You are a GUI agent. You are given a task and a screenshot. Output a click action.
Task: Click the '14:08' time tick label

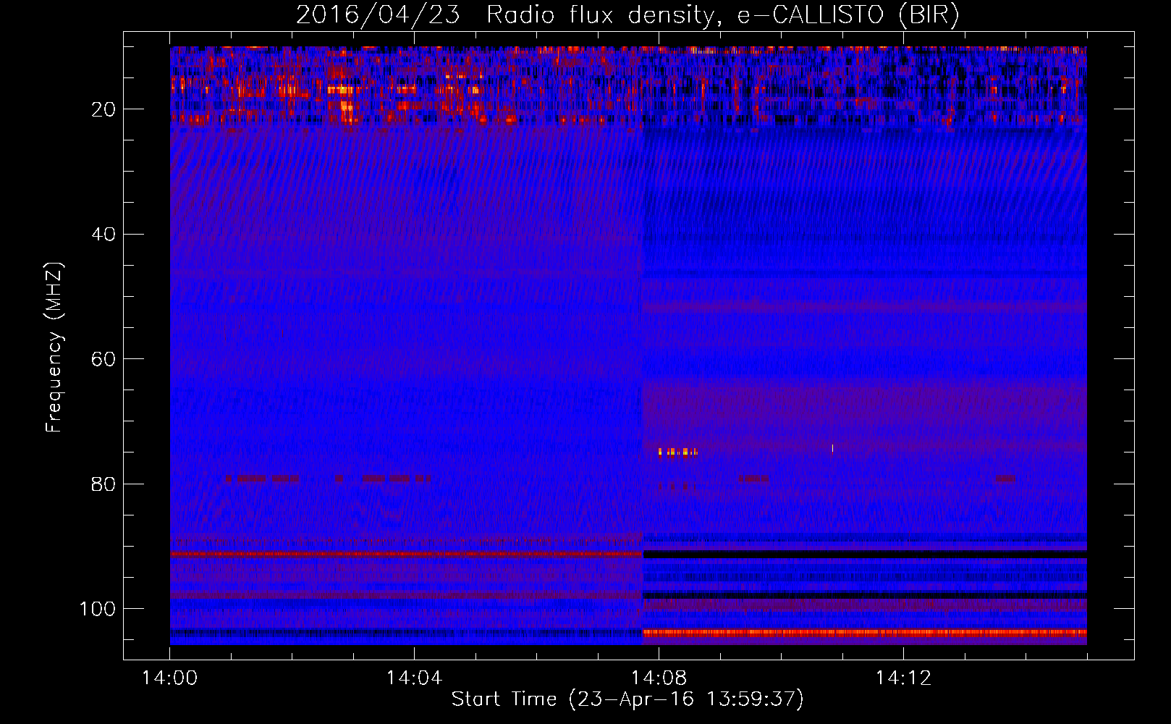[659, 678]
